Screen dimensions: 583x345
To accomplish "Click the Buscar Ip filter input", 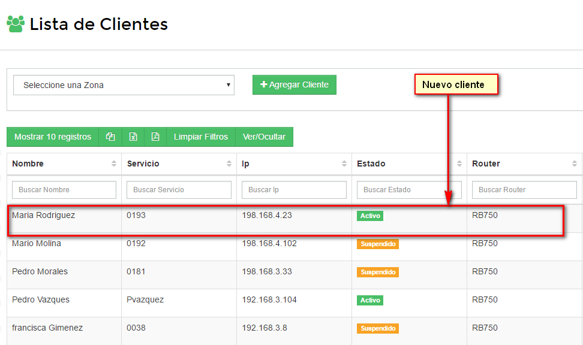I will click(294, 190).
